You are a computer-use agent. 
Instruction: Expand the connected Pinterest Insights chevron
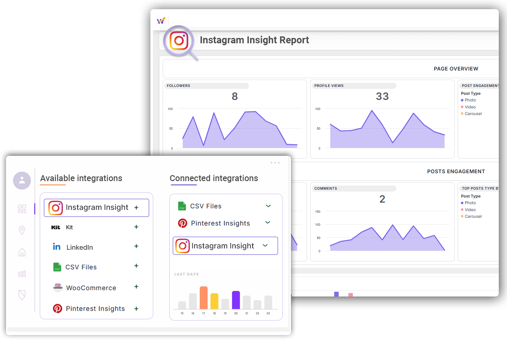tap(268, 223)
